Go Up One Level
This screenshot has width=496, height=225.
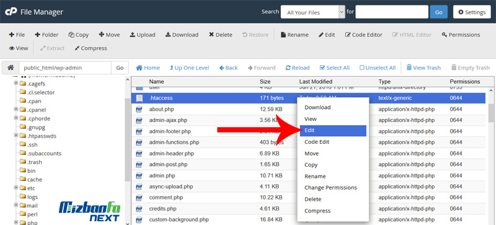pyautogui.click(x=190, y=68)
